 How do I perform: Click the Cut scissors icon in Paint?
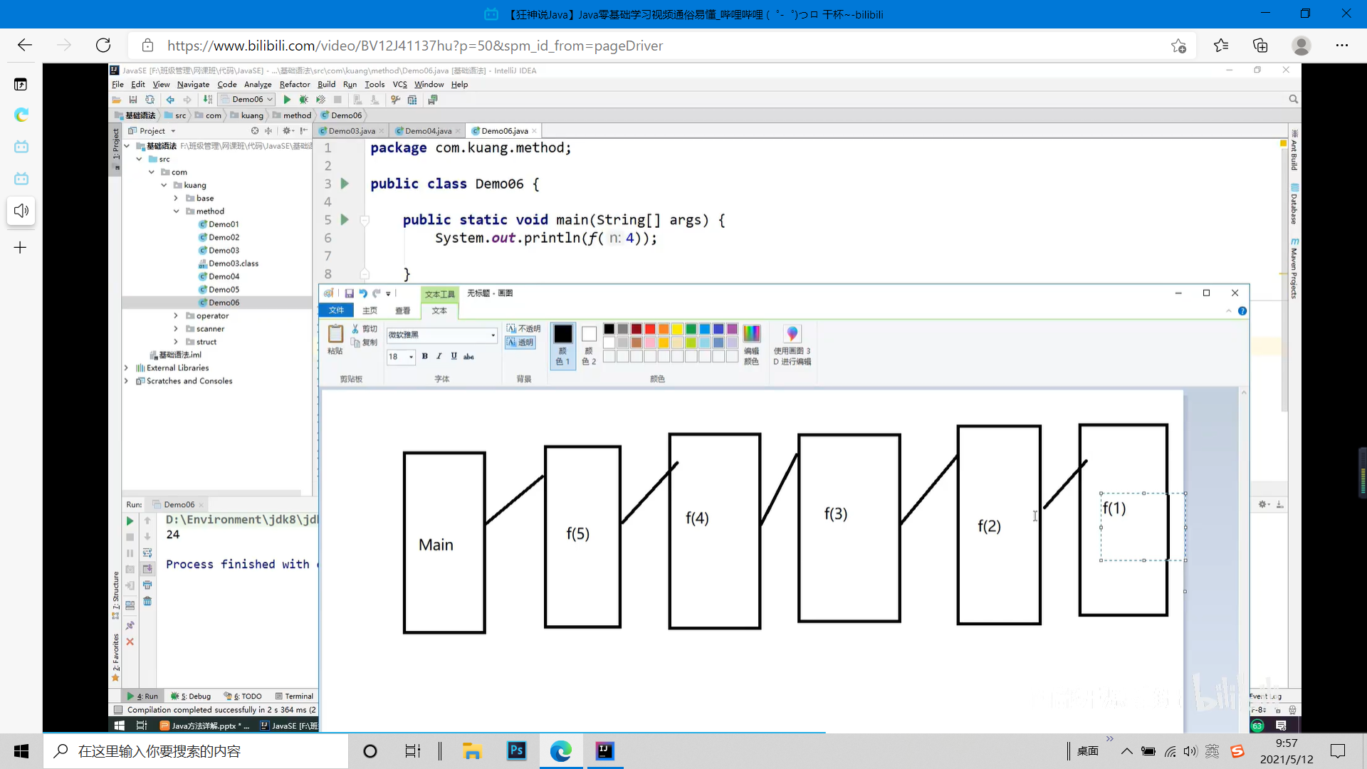pos(355,329)
